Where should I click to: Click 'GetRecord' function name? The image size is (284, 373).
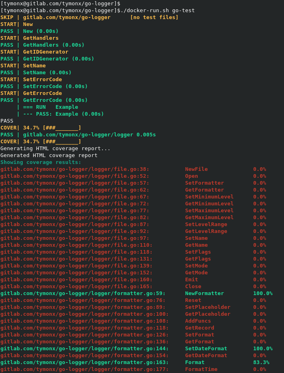point(200,328)
